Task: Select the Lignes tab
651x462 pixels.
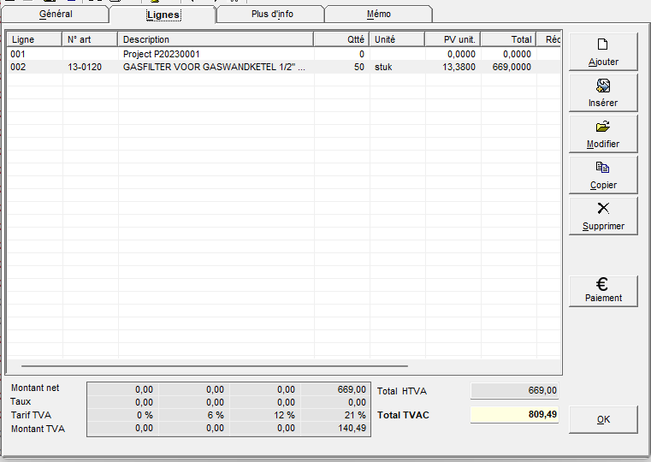Action: point(163,15)
